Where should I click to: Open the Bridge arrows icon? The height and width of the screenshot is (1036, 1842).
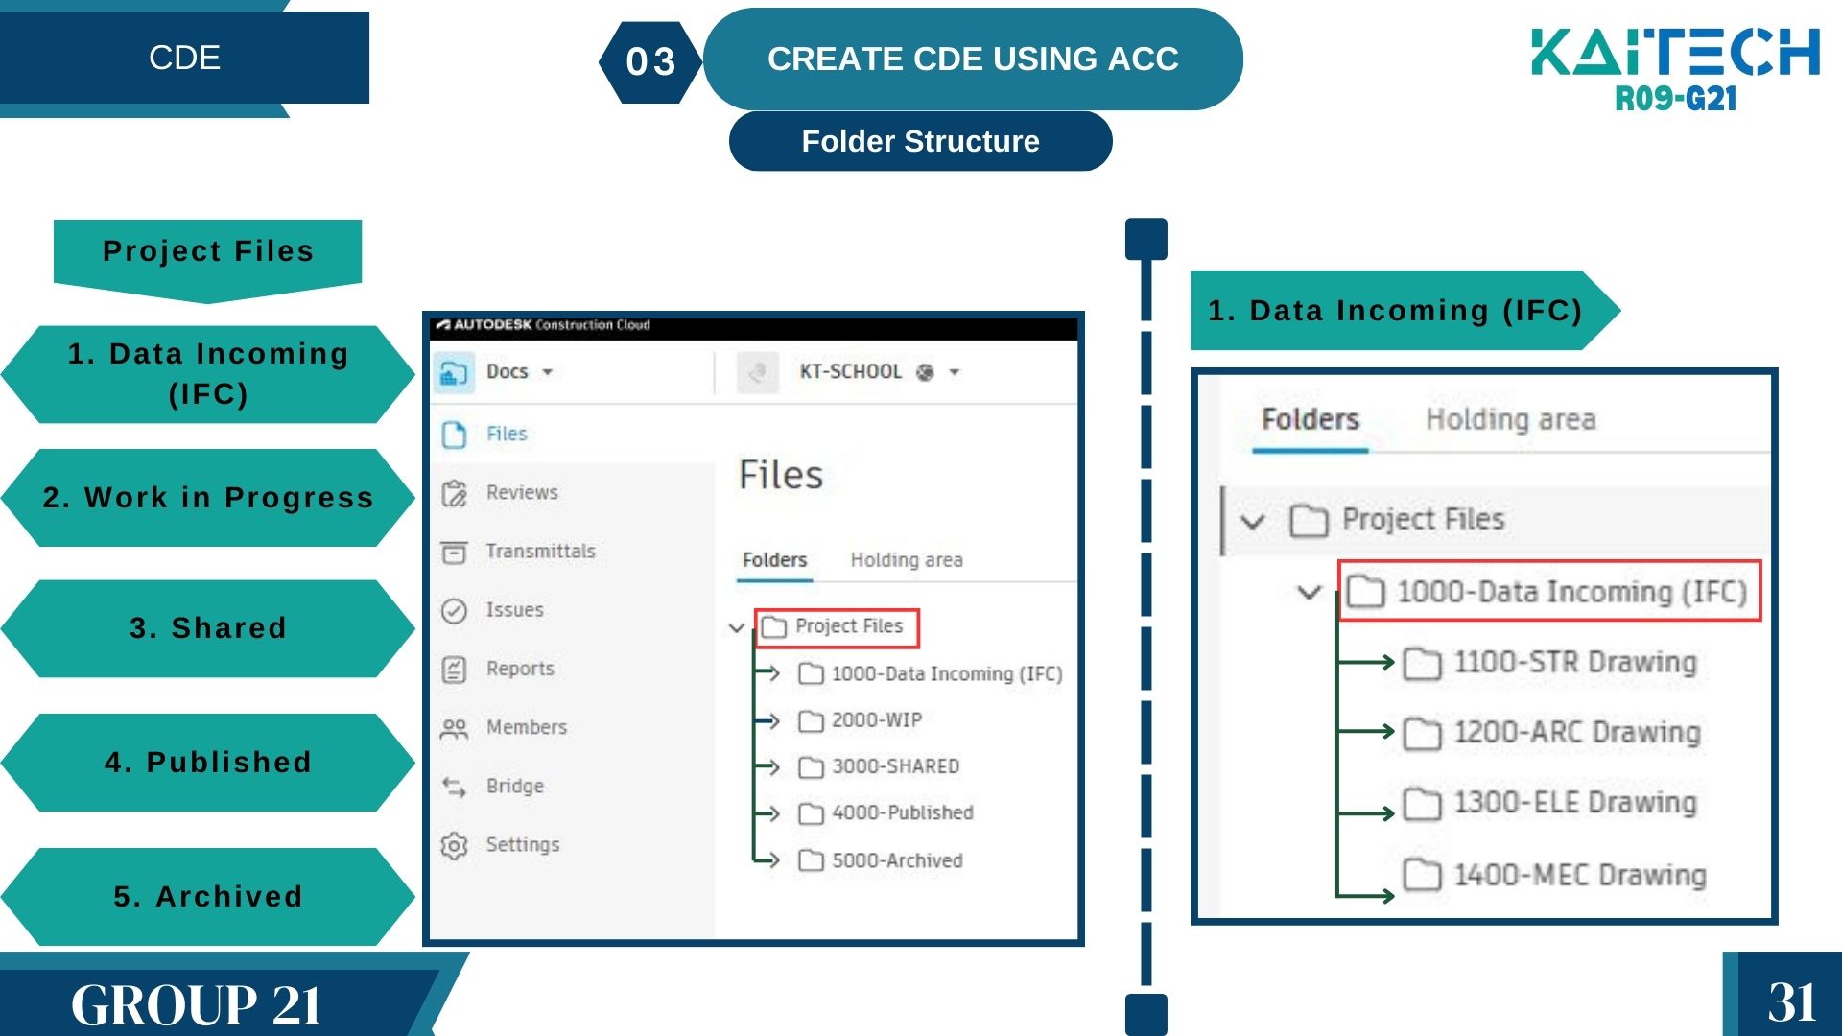click(454, 788)
